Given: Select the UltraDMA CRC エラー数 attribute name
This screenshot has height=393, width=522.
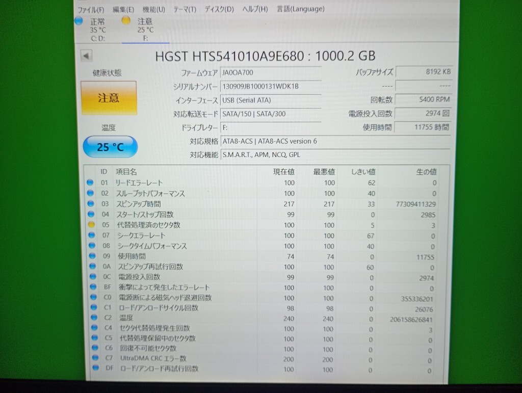Looking at the screenshot, I should 153,358.
